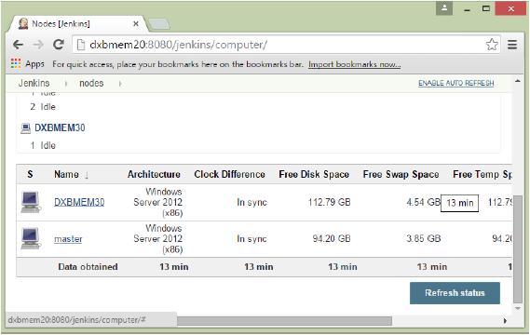Click the small DXBMEM30 executor computer icon

click(25, 128)
